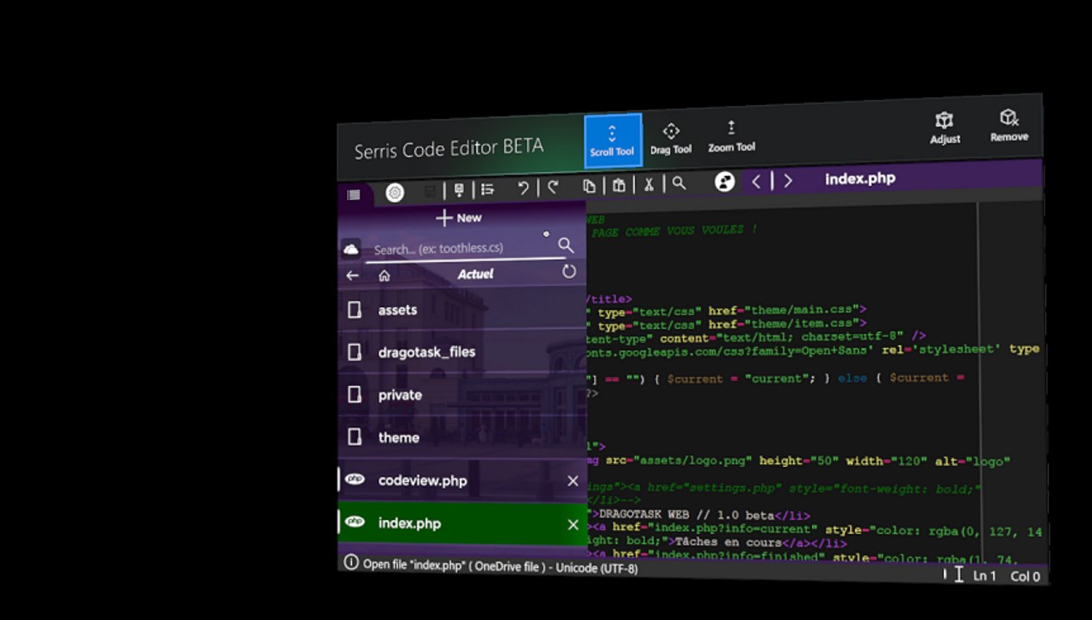Click the theme/main.css code text
The width and height of the screenshot is (1092, 620).
(803, 309)
